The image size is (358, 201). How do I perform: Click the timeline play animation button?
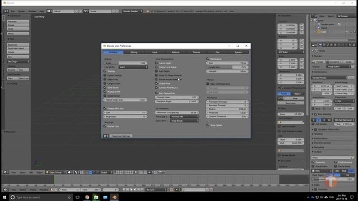pos(135,190)
